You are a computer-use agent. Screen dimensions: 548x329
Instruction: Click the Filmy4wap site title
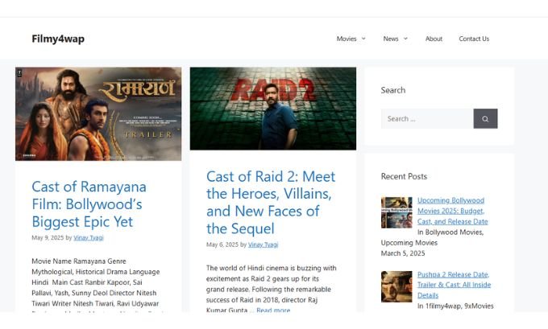pyautogui.click(x=58, y=39)
